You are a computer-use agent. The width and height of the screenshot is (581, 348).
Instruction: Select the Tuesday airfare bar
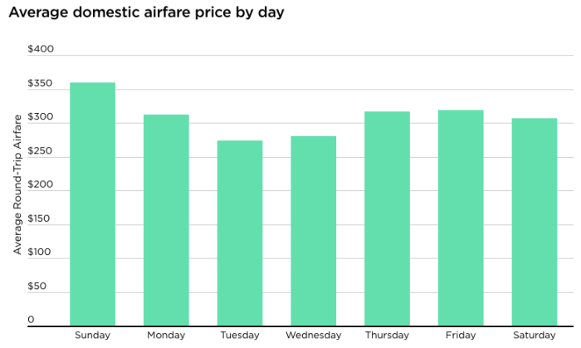(240, 233)
